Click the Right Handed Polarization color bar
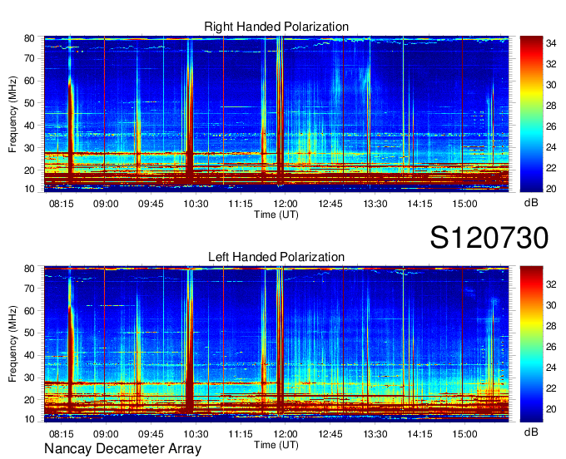 (531, 114)
